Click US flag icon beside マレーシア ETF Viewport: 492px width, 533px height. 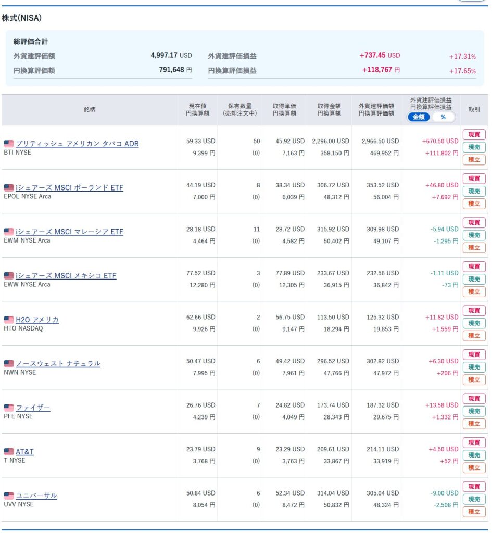click(x=9, y=232)
